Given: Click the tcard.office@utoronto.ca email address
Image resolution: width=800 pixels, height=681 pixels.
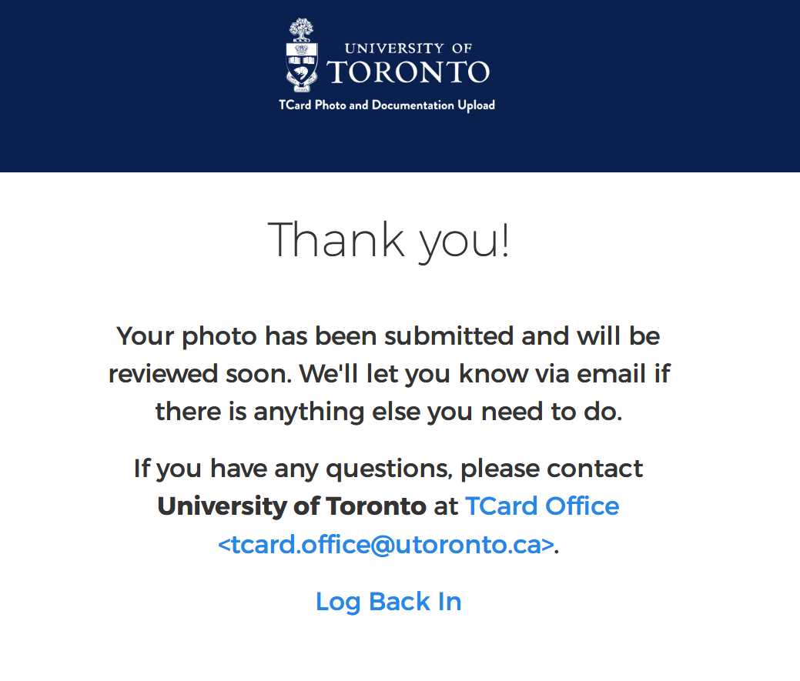Looking at the screenshot, I should [x=386, y=544].
